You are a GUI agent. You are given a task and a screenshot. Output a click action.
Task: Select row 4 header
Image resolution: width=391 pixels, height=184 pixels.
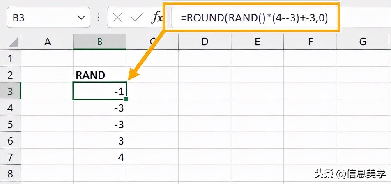pos(10,108)
